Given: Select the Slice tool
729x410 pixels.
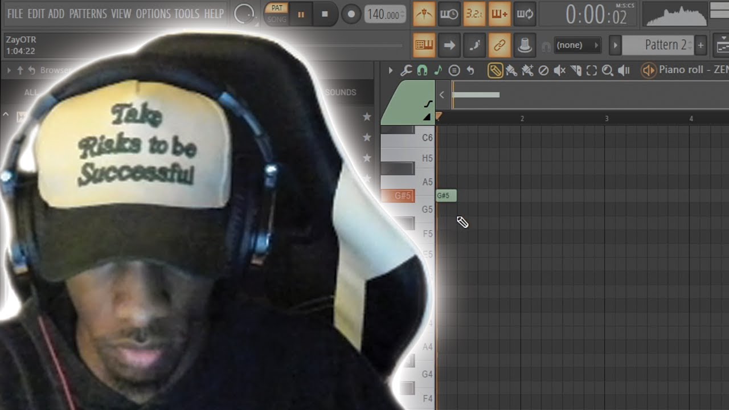Looking at the screenshot, I should point(576,71).
